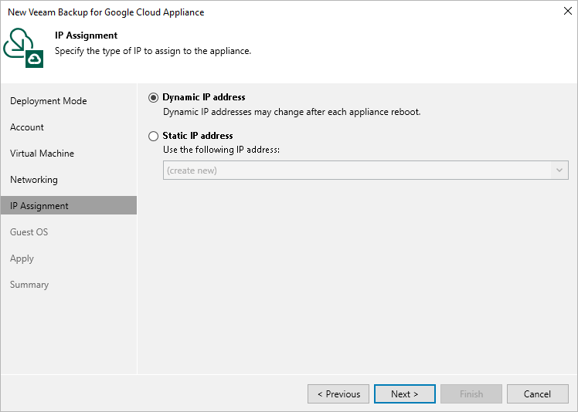Viewport: 578px width, 412px height.
Task: Close the appliance wizard window
Action: 568,11
